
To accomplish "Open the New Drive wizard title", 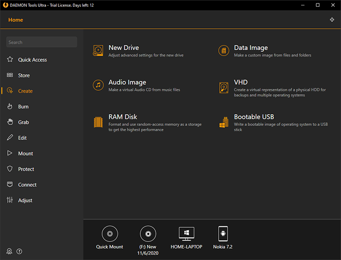I will (124, 48).
